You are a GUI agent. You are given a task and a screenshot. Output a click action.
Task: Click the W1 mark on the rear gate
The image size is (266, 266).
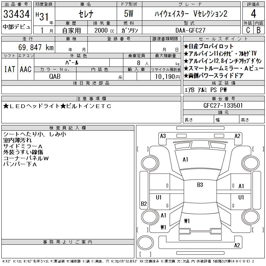[x=187, y=221]
